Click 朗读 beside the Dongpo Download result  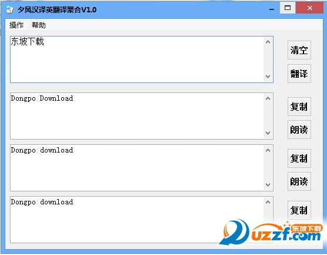[x=299, y=130]
